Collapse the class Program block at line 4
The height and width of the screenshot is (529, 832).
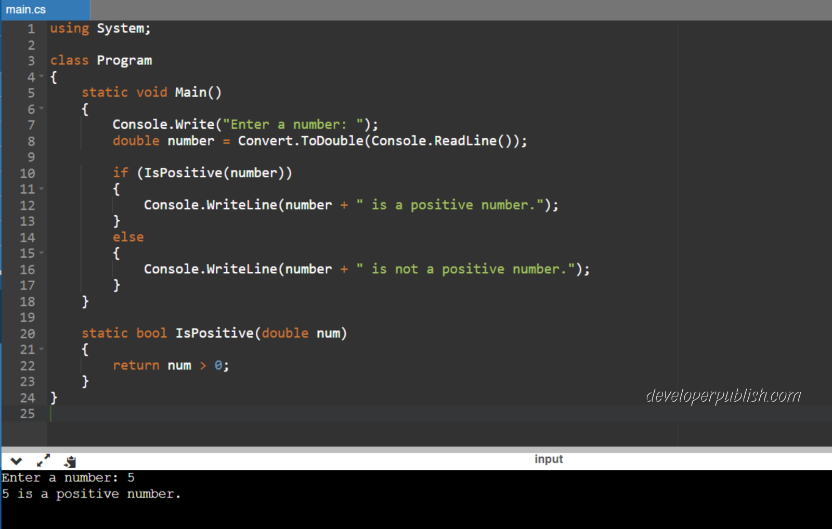point(42,76)
